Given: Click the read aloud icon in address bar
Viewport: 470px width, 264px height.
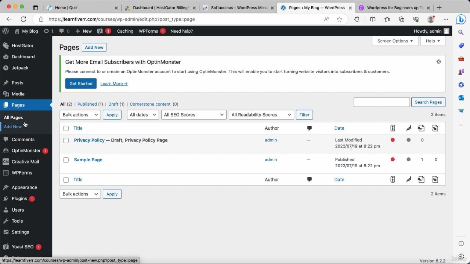Looking at the screenshot, I should (326, 19).
